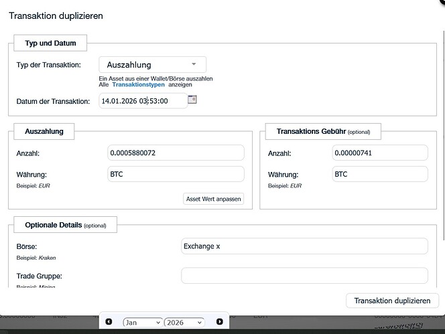Click the Transaktions Gebühr section heading

tap(324, 131)
